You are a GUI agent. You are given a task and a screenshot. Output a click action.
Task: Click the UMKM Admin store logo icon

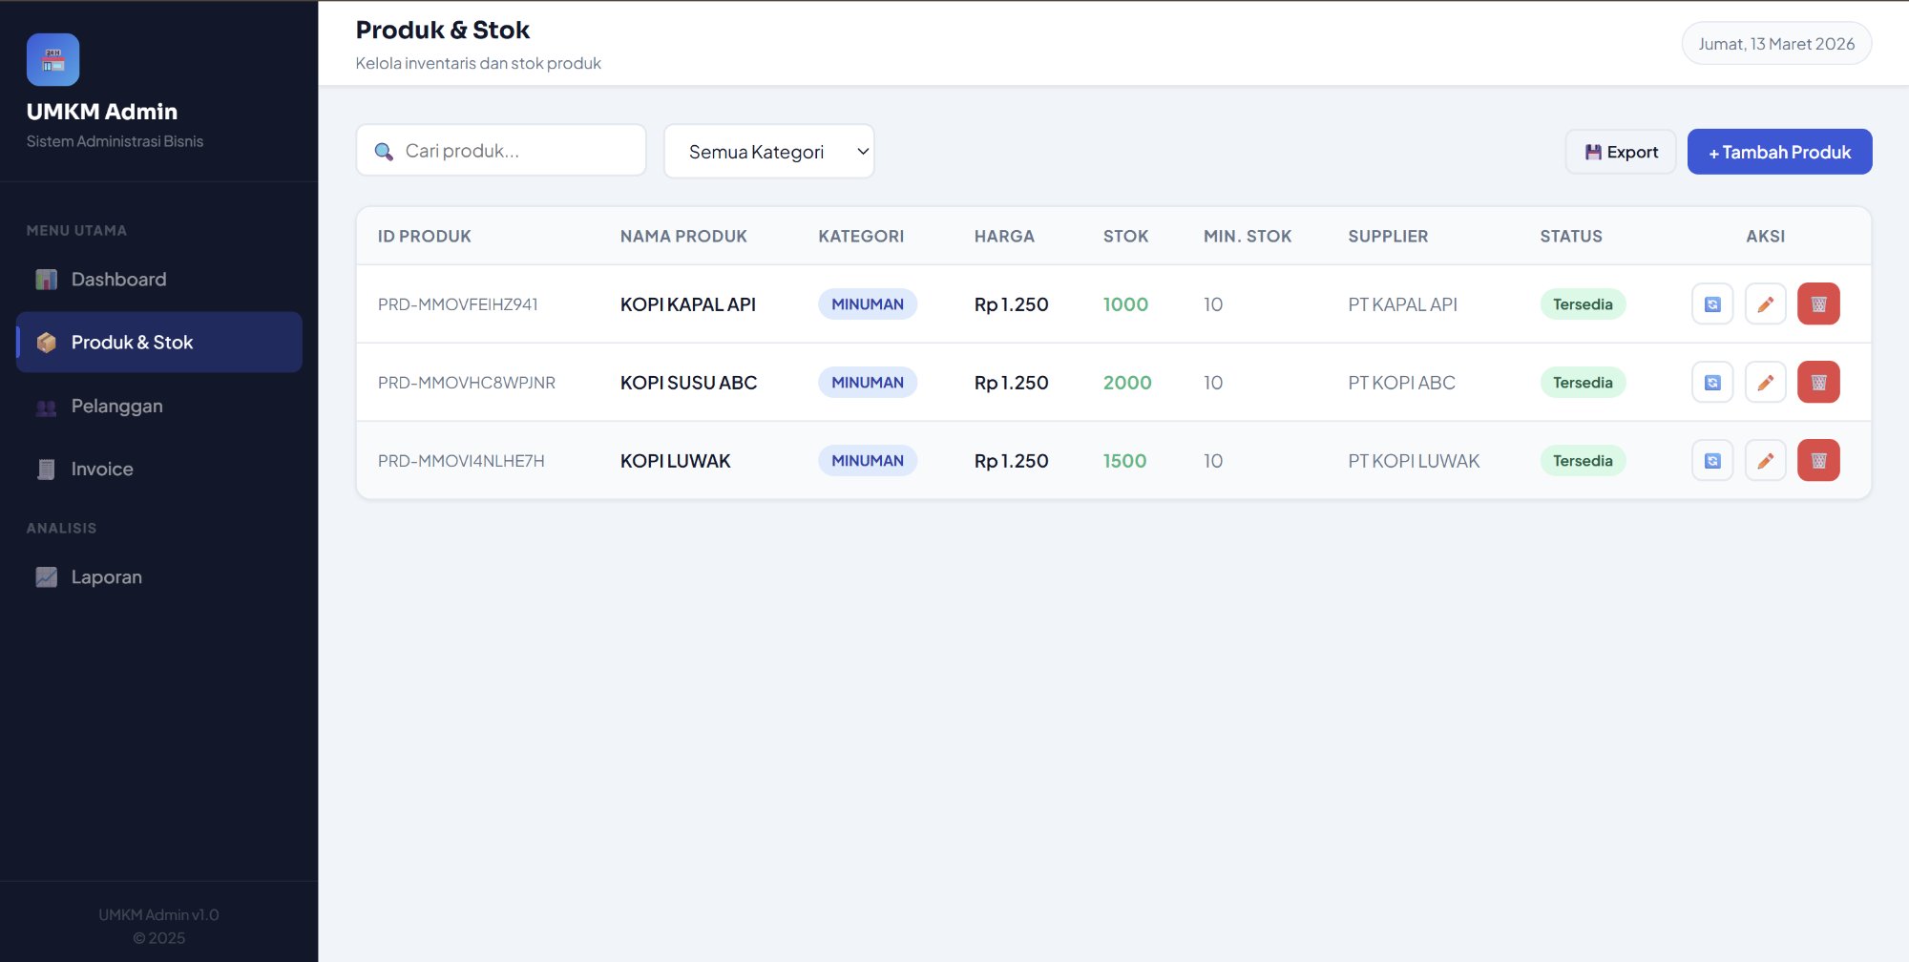click(52, 60)
